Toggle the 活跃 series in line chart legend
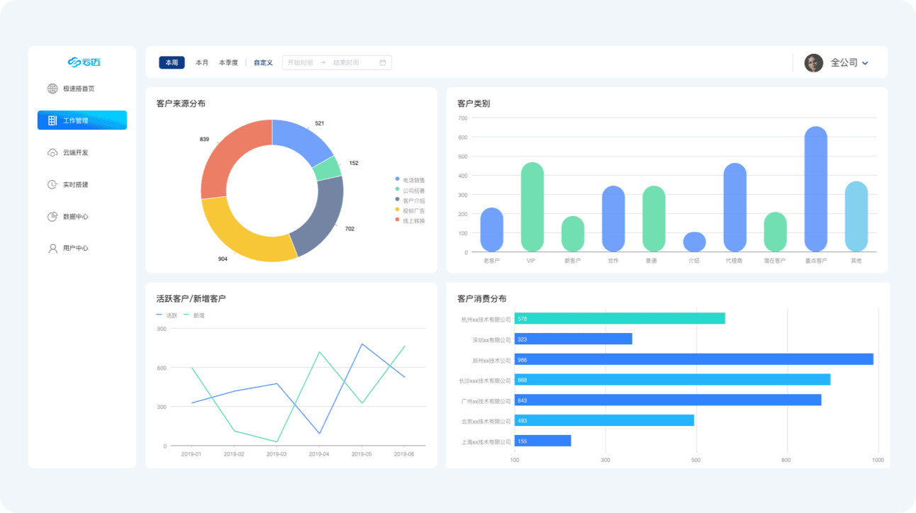 click(167, 315)
